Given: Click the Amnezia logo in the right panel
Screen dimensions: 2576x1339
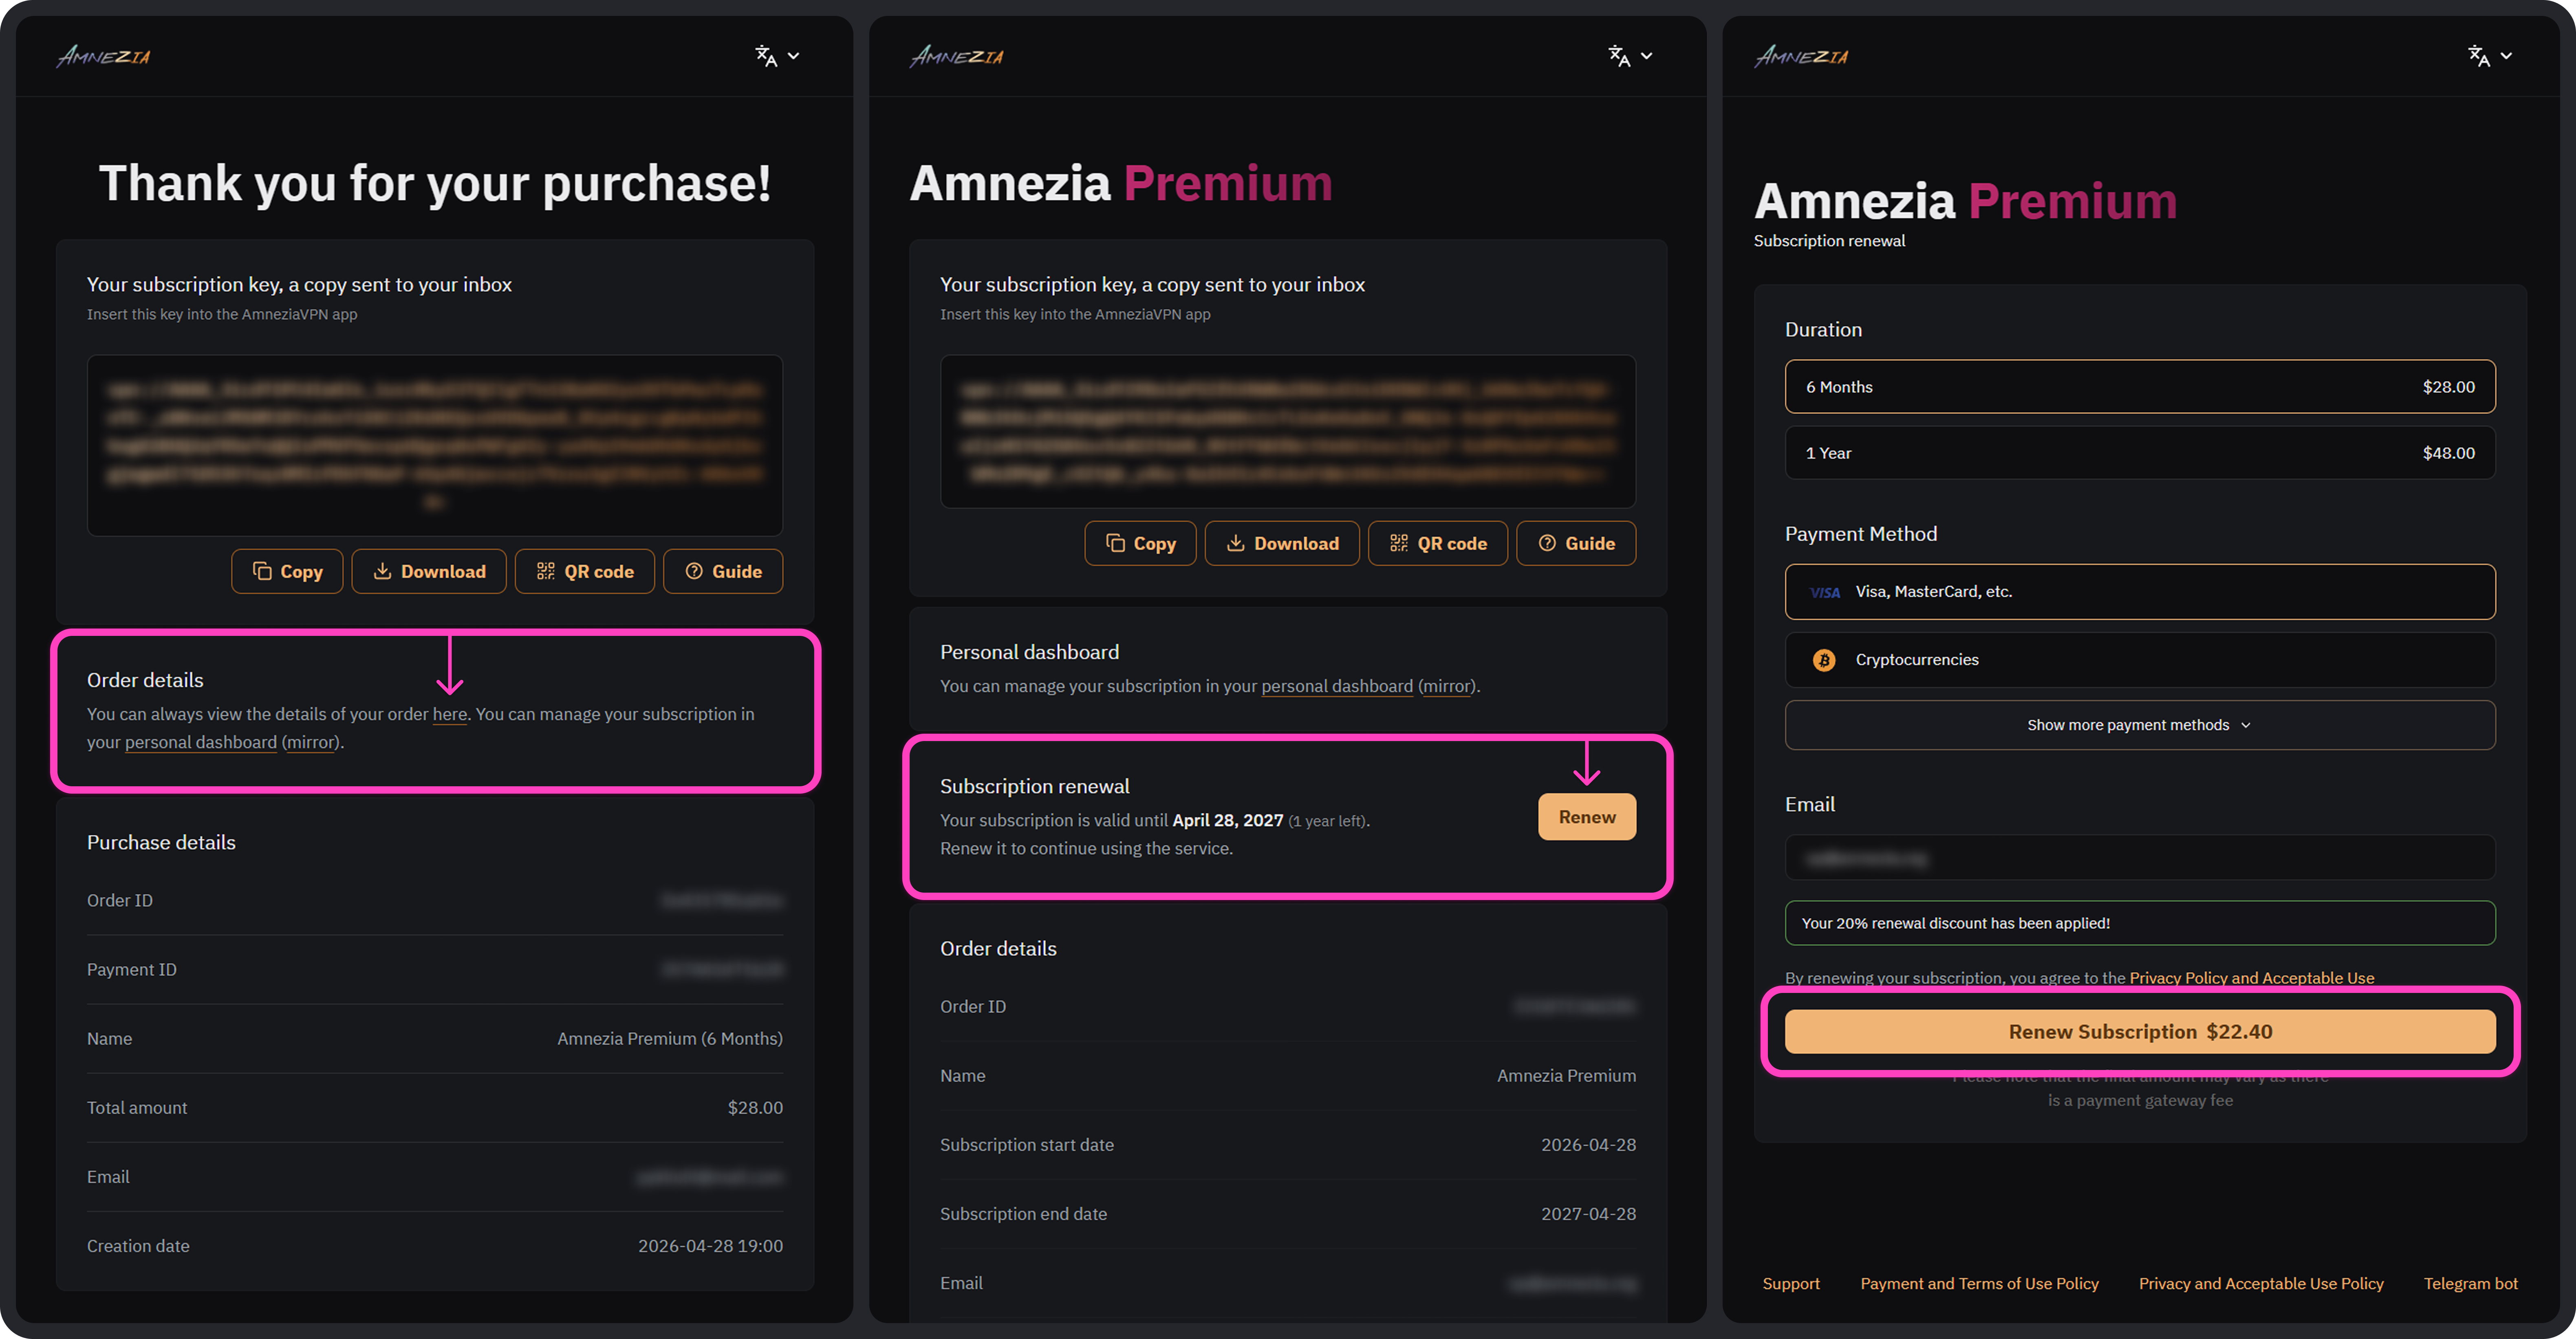Looking at the screenshot, I should coord(1801,56).
